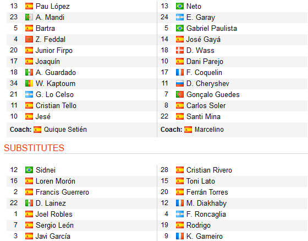Click the French flag beside F. Coquelin
The width and height of the screenshot is (308, 241).
coord(180,72)
